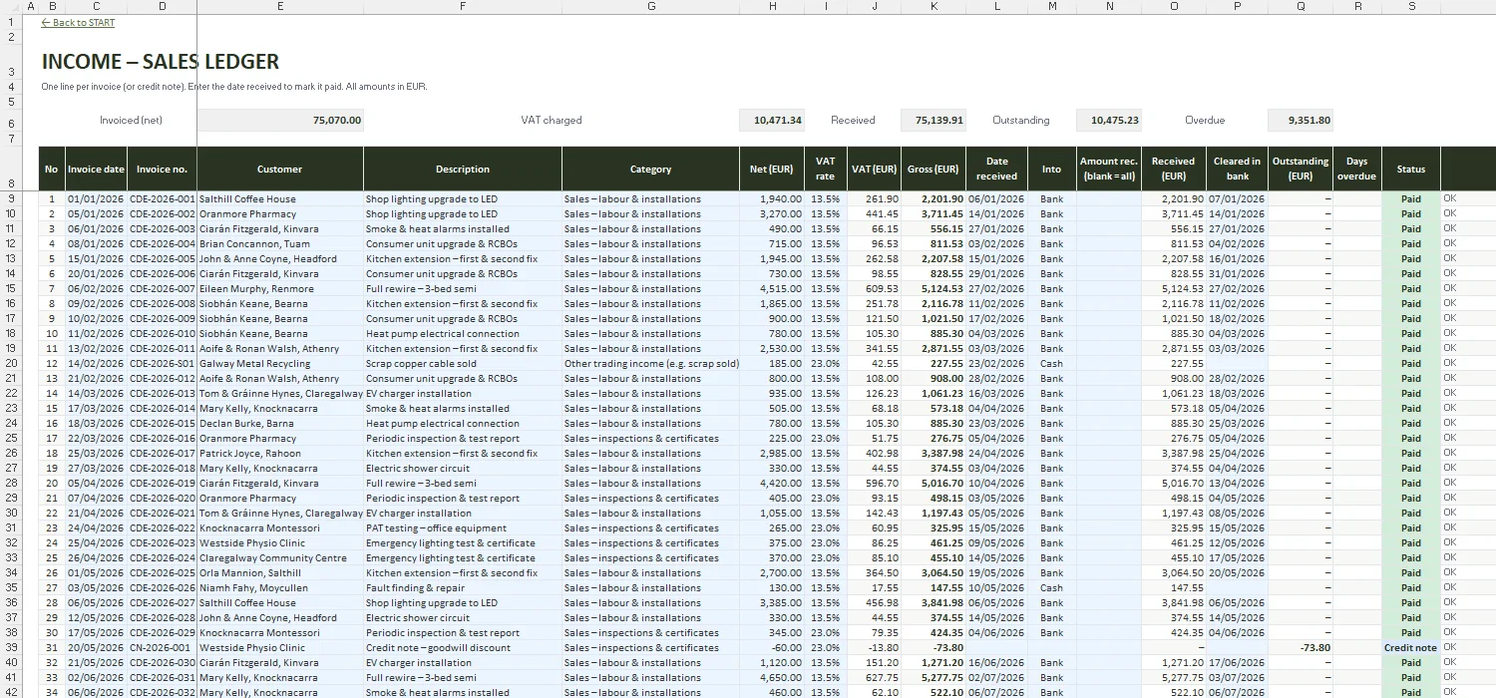Select Paid status for invoice CDE-2026-001
This screenshot has width=1496, height=698.
tap(1411, 199)
